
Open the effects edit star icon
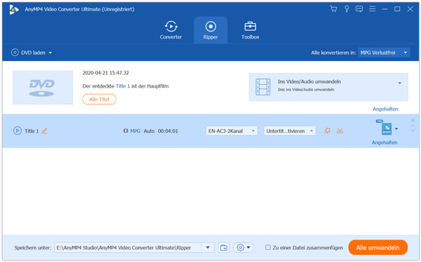click(x=327, y=131)
